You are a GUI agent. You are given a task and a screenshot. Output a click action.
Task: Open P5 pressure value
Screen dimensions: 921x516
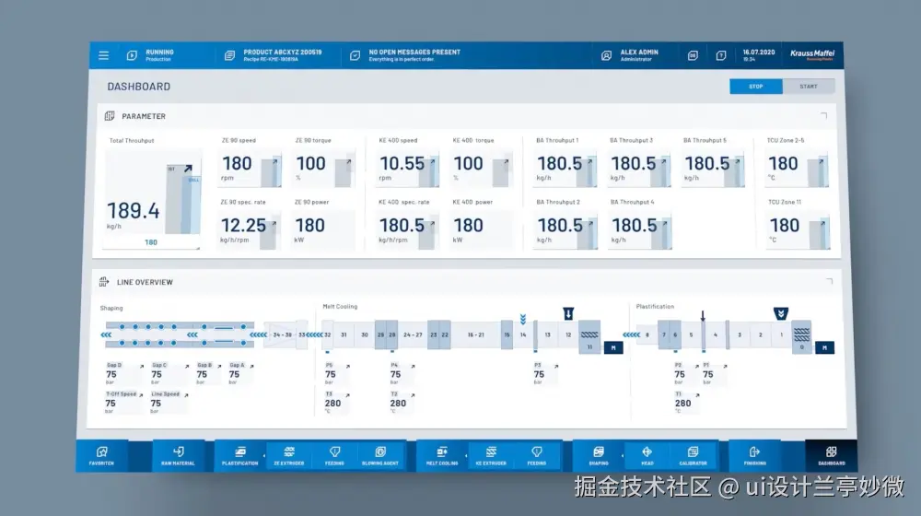(330, 374)
